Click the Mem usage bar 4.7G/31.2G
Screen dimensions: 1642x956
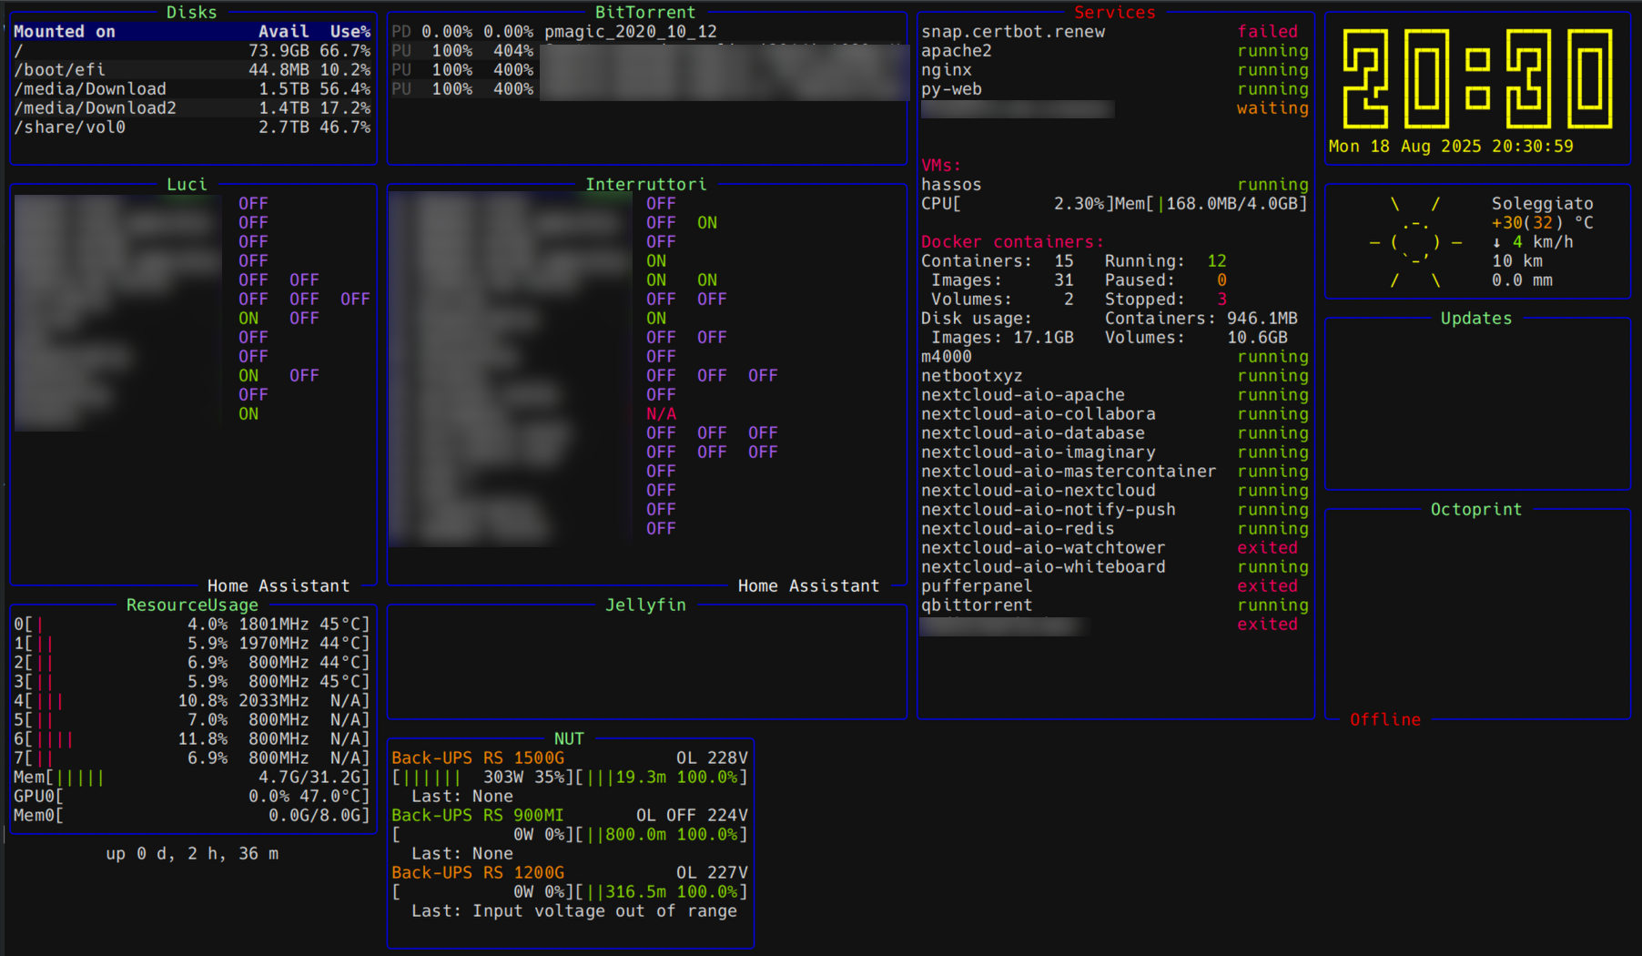pyautogui.click(x=192, y=778)
